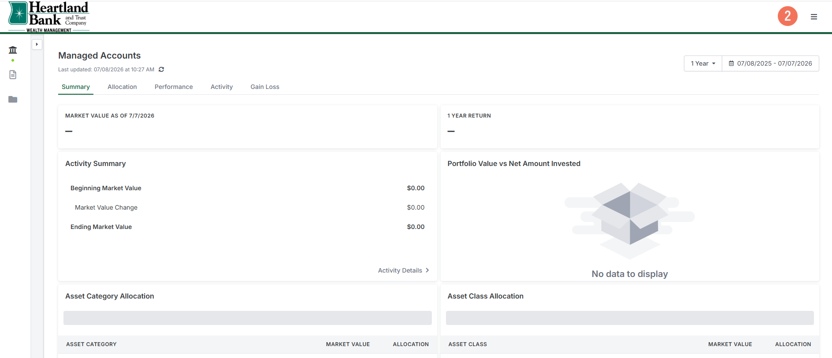Open the documents sidebar icon
Screen dimensions: 832x358
pyautogui.click(x=13, y=74)
